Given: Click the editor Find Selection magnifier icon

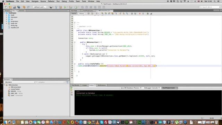Looking at the screenshot, I should point(102,14).
